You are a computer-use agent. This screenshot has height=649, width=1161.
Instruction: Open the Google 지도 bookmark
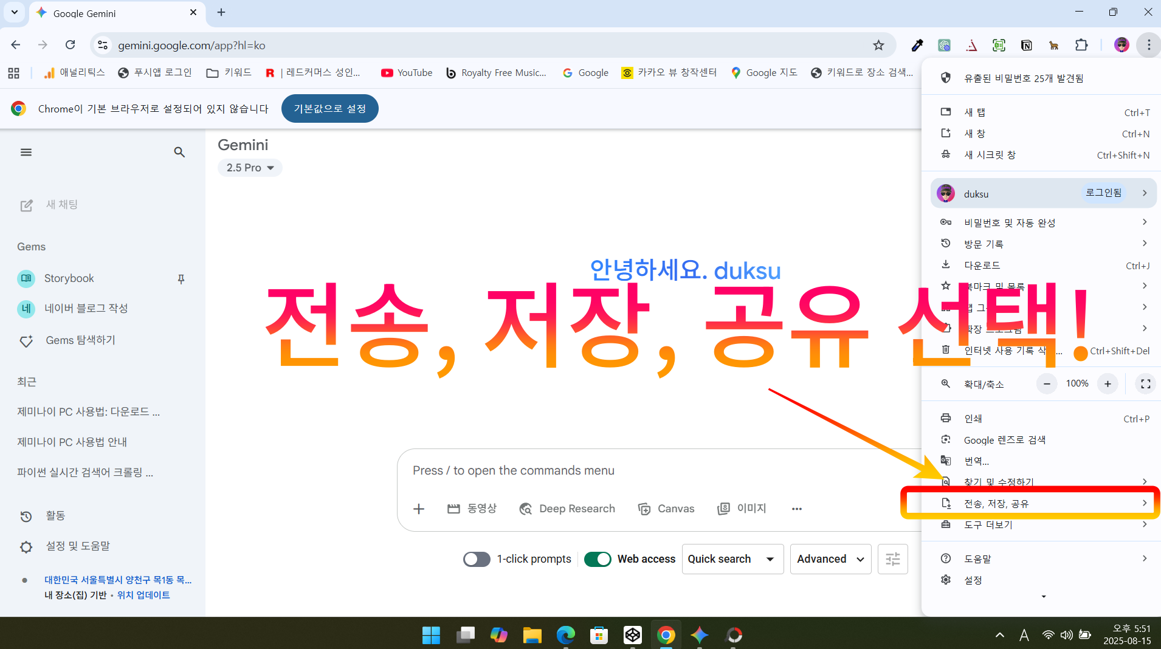(x=764, y=73)
